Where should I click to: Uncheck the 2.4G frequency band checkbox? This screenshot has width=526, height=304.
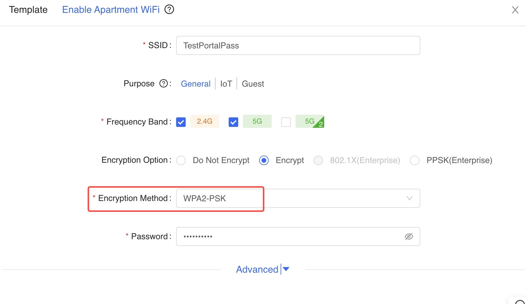(x=181, y=122)
